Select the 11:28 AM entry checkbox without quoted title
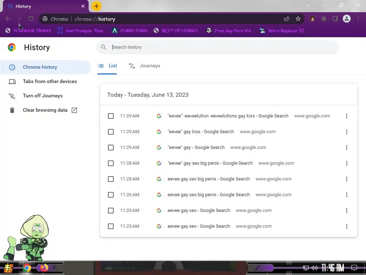366x275 pixels. (x=111, y=179)
